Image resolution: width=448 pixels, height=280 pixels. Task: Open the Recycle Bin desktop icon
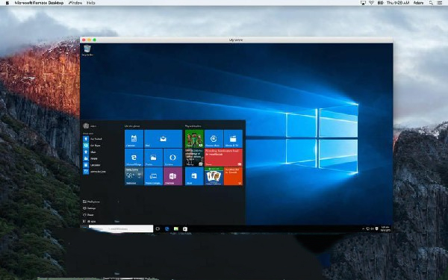[87, 50]
